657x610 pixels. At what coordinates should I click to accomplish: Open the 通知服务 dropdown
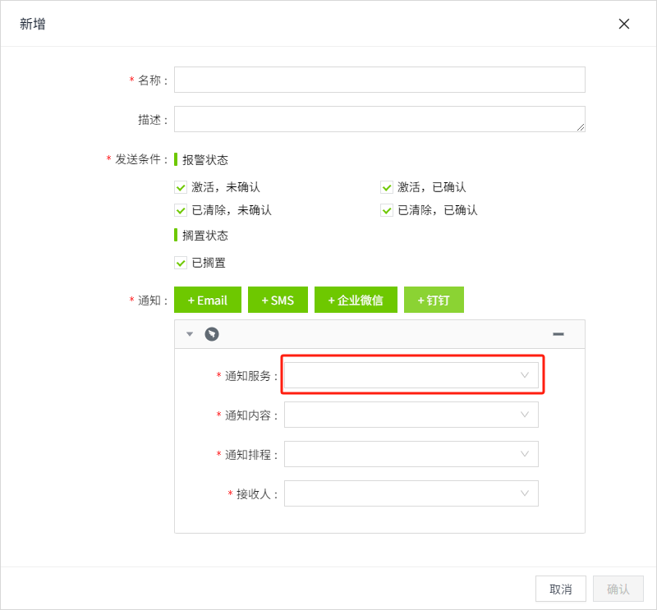411,375
